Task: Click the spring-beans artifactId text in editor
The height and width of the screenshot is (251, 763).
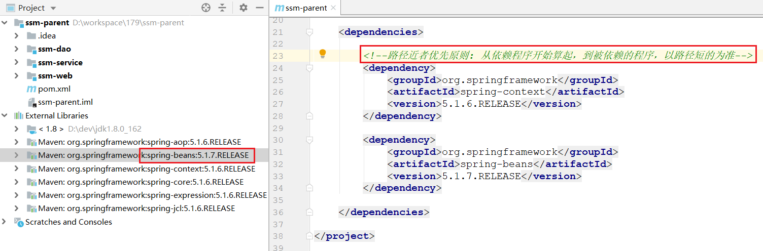Action: pos(496,164)
